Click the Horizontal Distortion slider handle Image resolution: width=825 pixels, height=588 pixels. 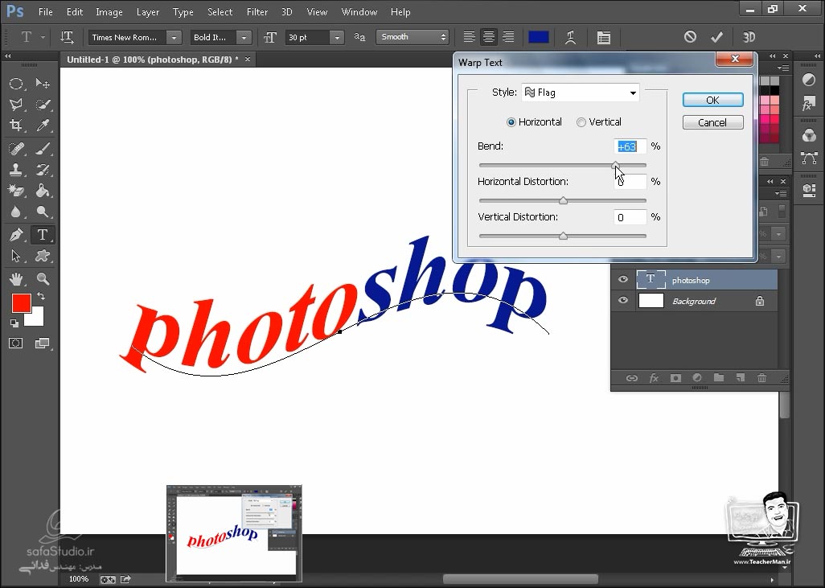(x=563, y=200)
